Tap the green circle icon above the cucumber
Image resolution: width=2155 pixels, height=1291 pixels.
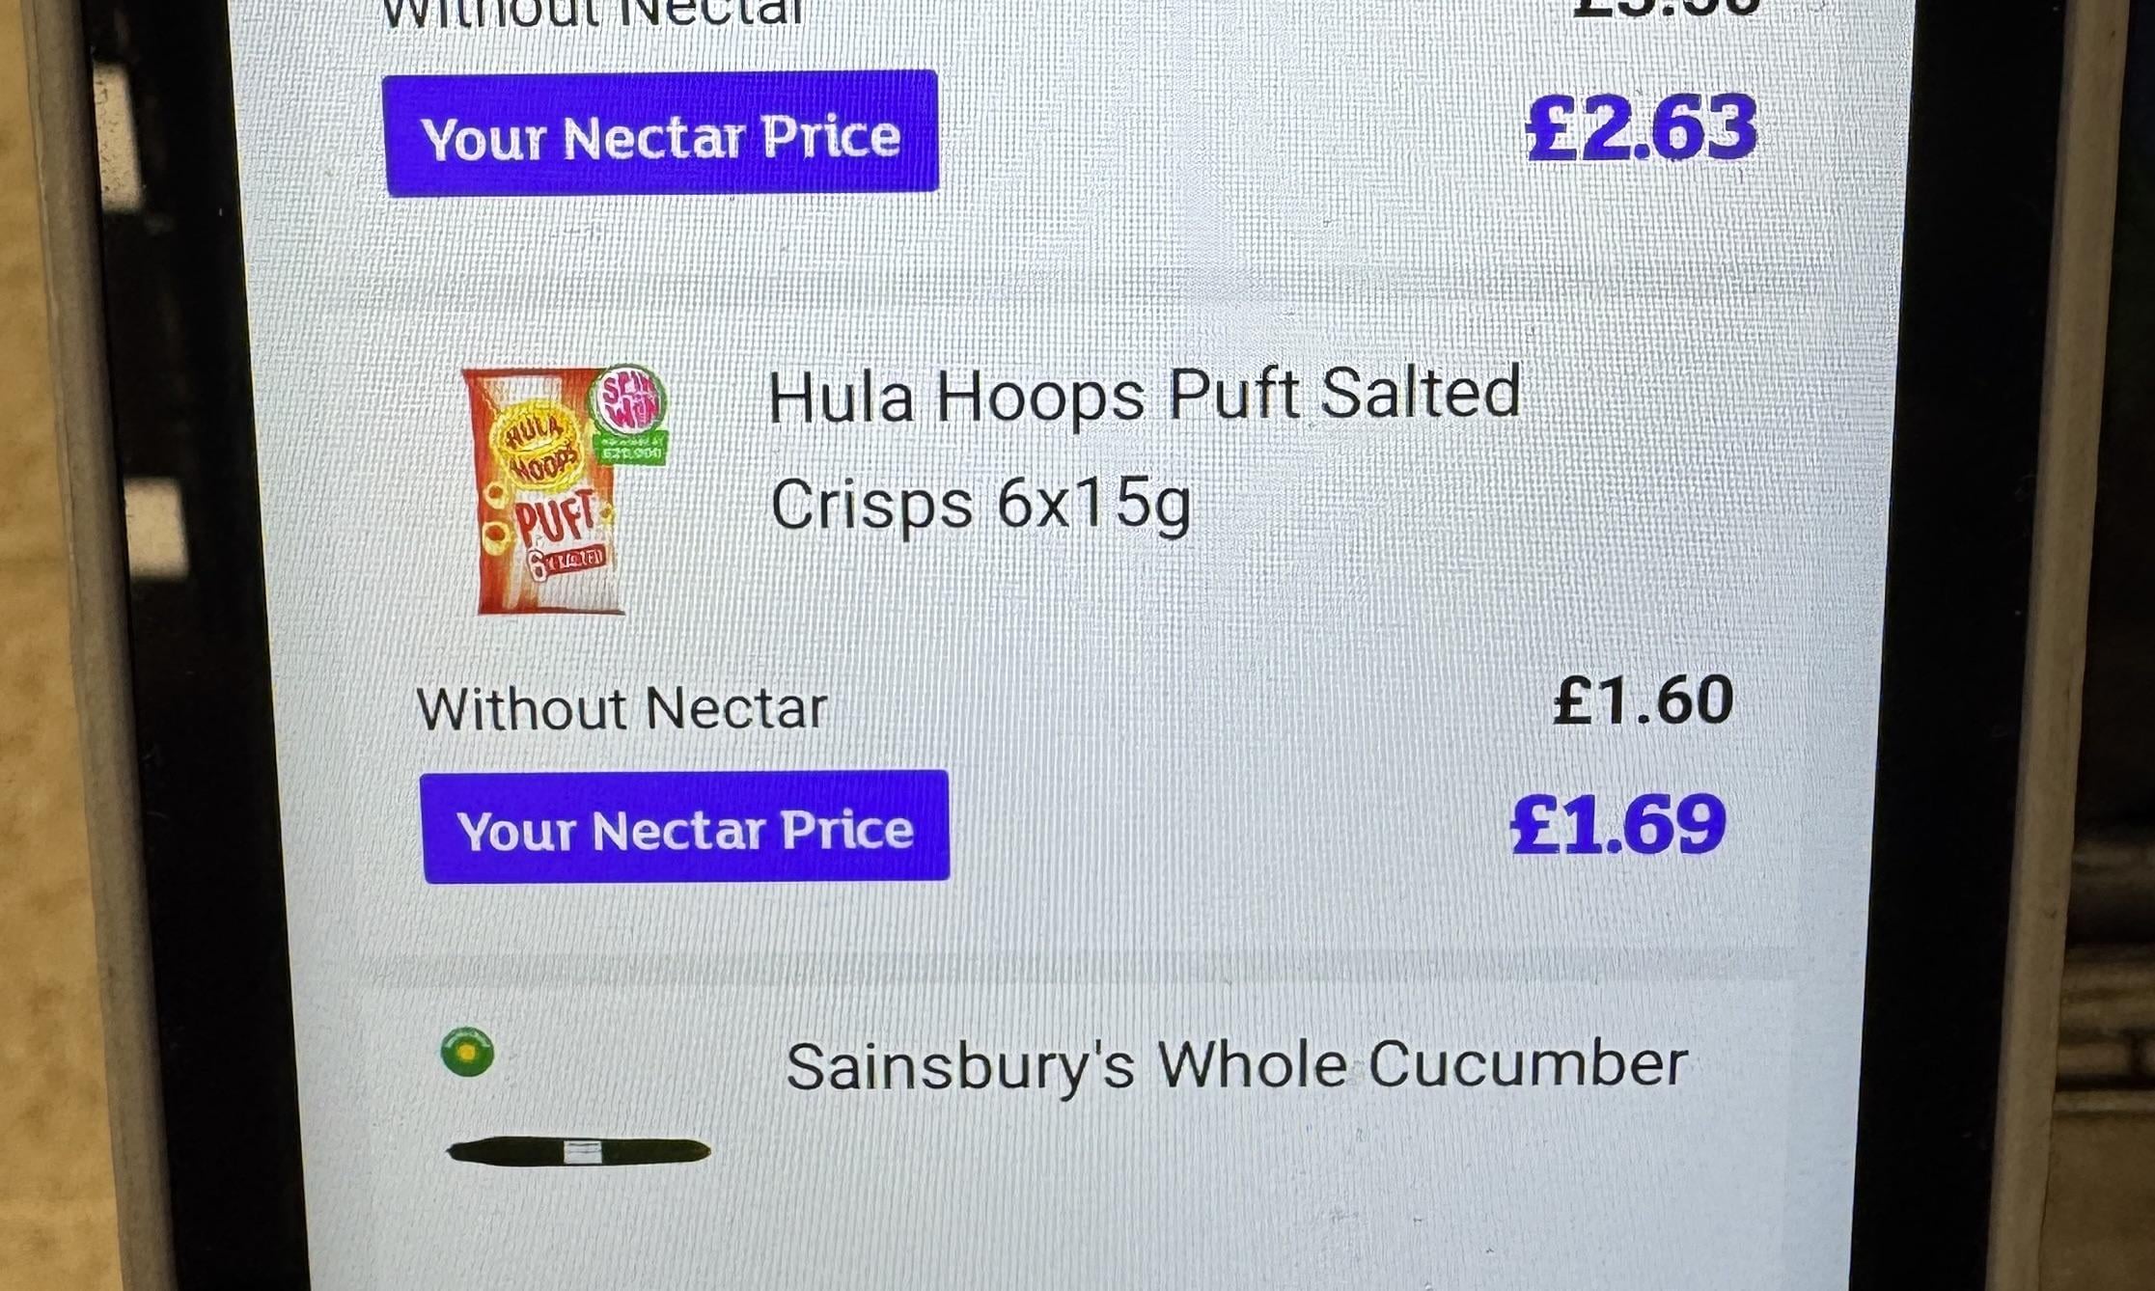467,1052
